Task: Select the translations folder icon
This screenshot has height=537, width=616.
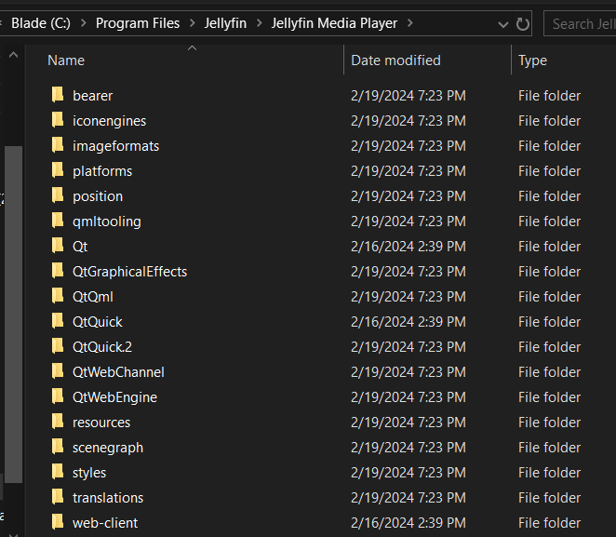Action: point(58,497)
